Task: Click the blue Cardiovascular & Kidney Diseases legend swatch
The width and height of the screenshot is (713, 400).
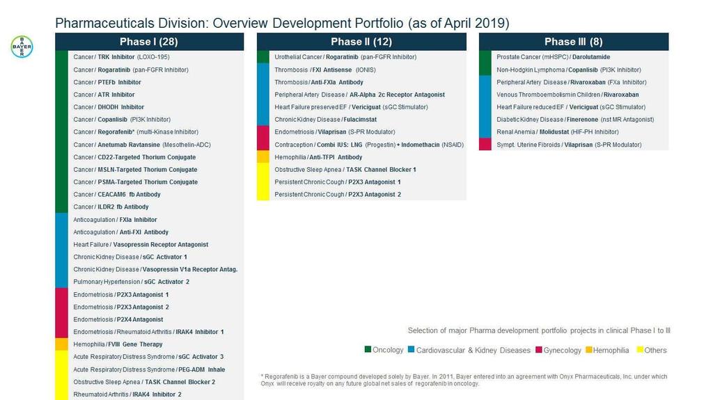Action: pyautogui.click(x=411, y=349)
